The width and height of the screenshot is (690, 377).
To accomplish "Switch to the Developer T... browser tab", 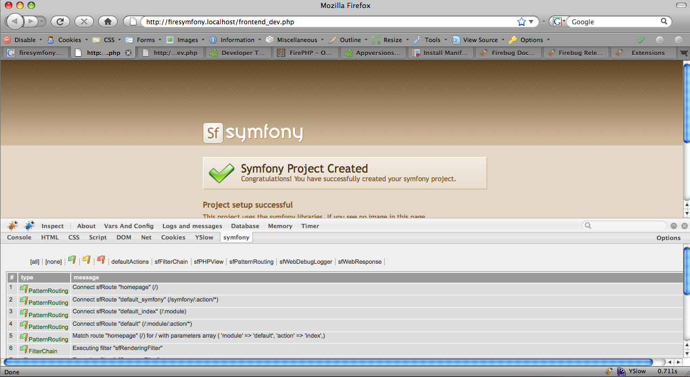I will point(238,53).
